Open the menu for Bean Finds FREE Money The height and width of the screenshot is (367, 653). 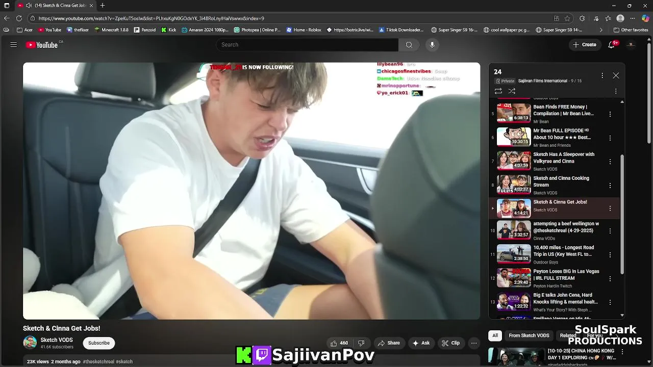click(x=610, y=114)
